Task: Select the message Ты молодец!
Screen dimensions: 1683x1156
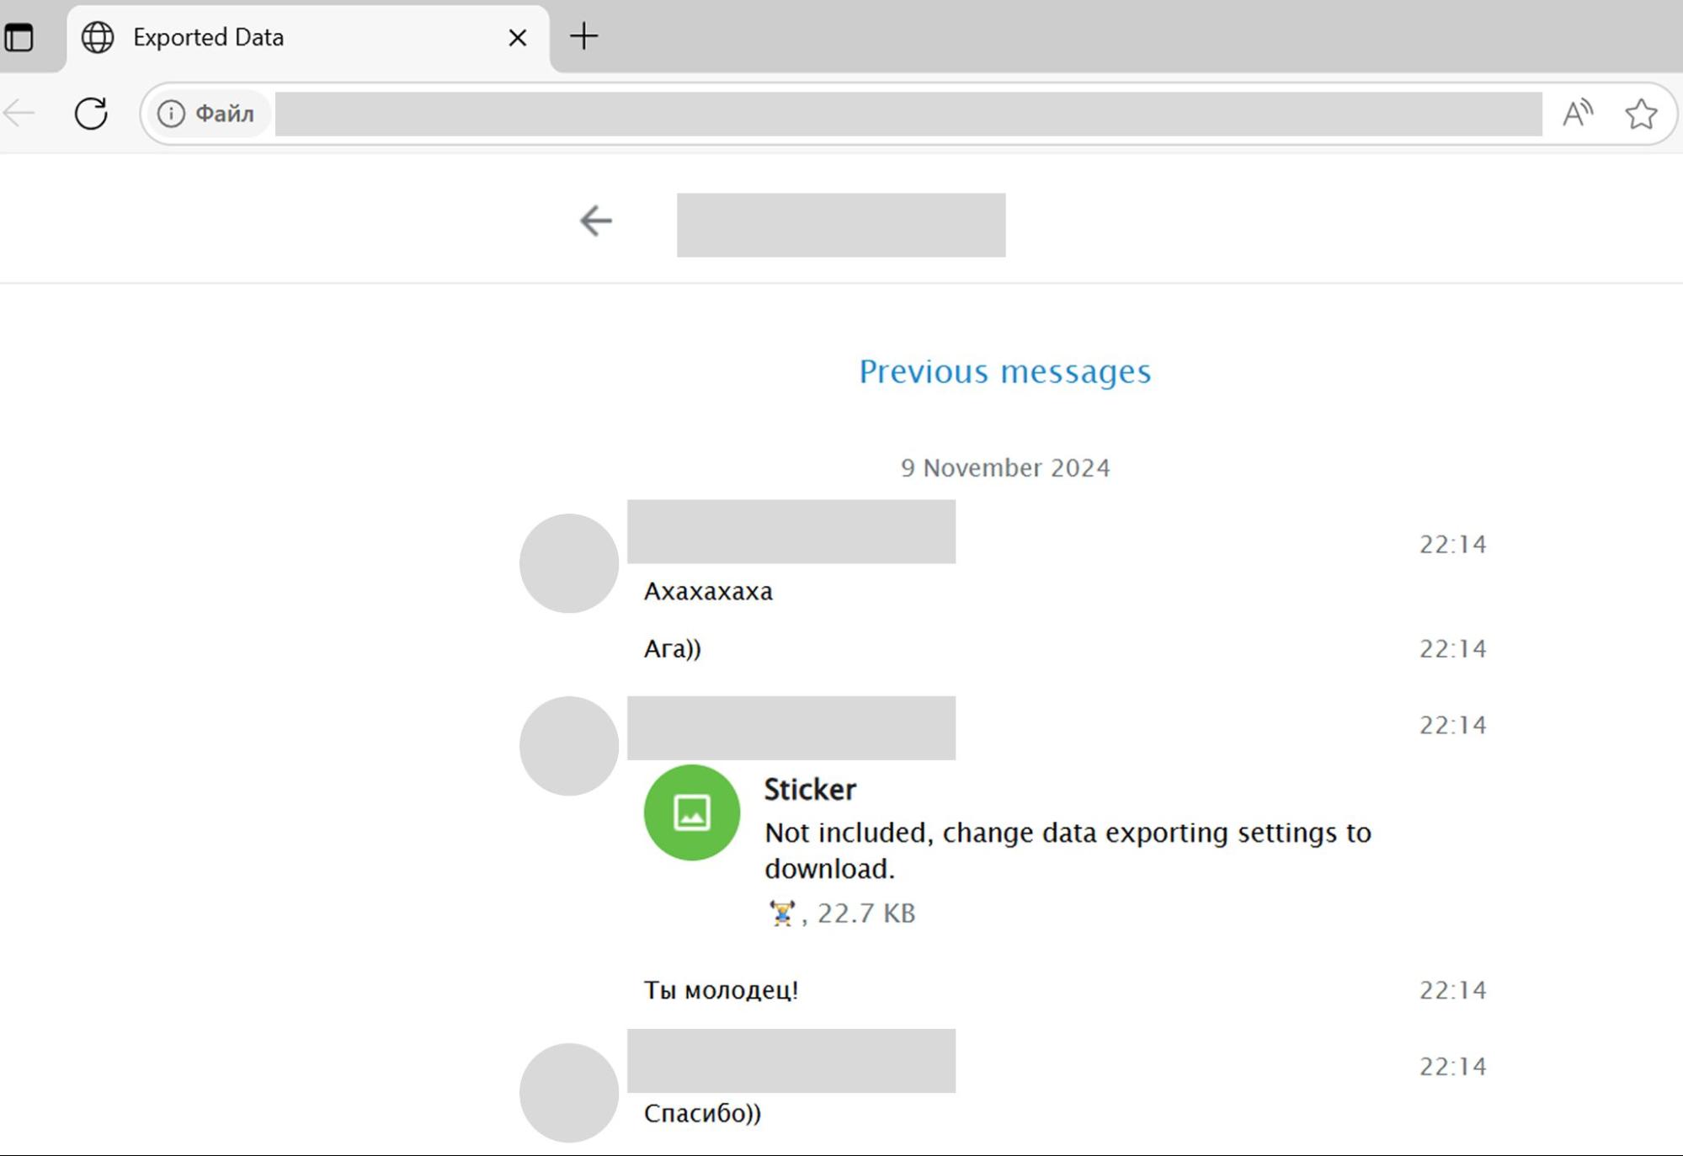Action: (x=721, y=990)
